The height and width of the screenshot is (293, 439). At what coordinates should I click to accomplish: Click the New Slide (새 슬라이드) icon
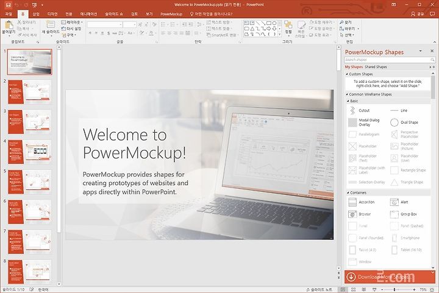point(51,24)
